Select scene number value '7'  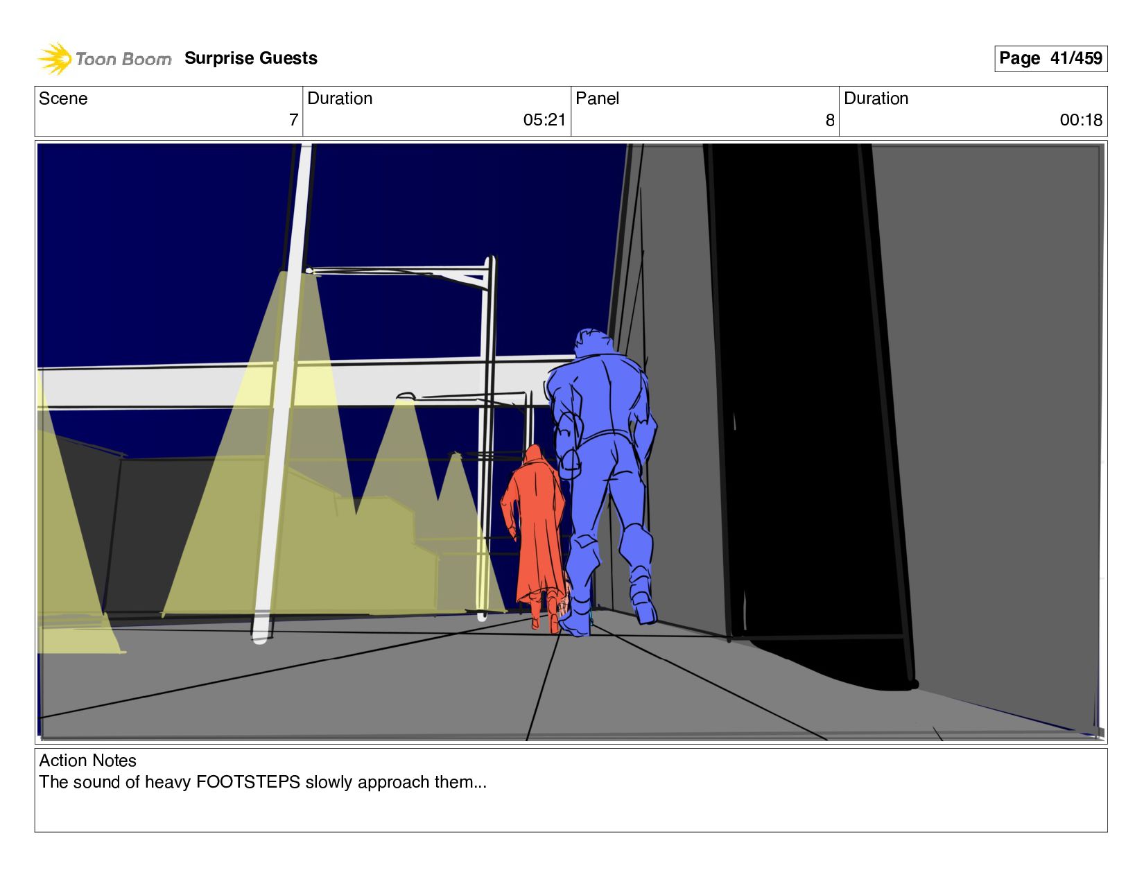293,120
